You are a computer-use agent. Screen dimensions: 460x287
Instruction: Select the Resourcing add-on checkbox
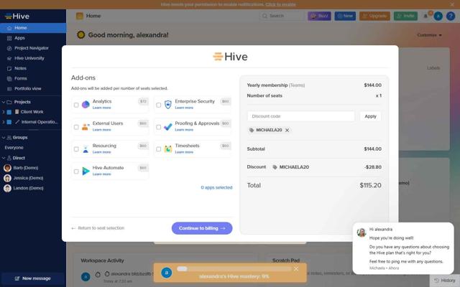[x=76, y=149]
